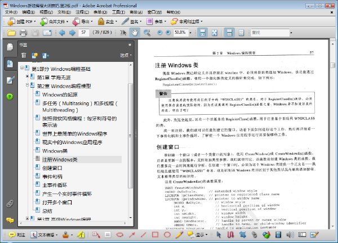Select the Line drawing tool
This screenshot has height=243, width=338.
pos(143,235)
